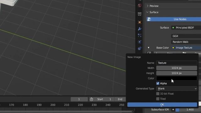Image resolution: width=201 pixels, height=113 pixels.
Task: Open the Object Constraints tab
Action: (139, 48)
